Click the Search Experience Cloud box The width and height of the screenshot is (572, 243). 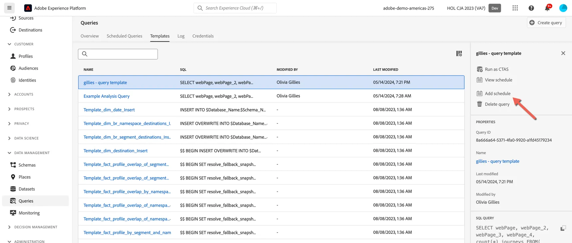point(235,8)
